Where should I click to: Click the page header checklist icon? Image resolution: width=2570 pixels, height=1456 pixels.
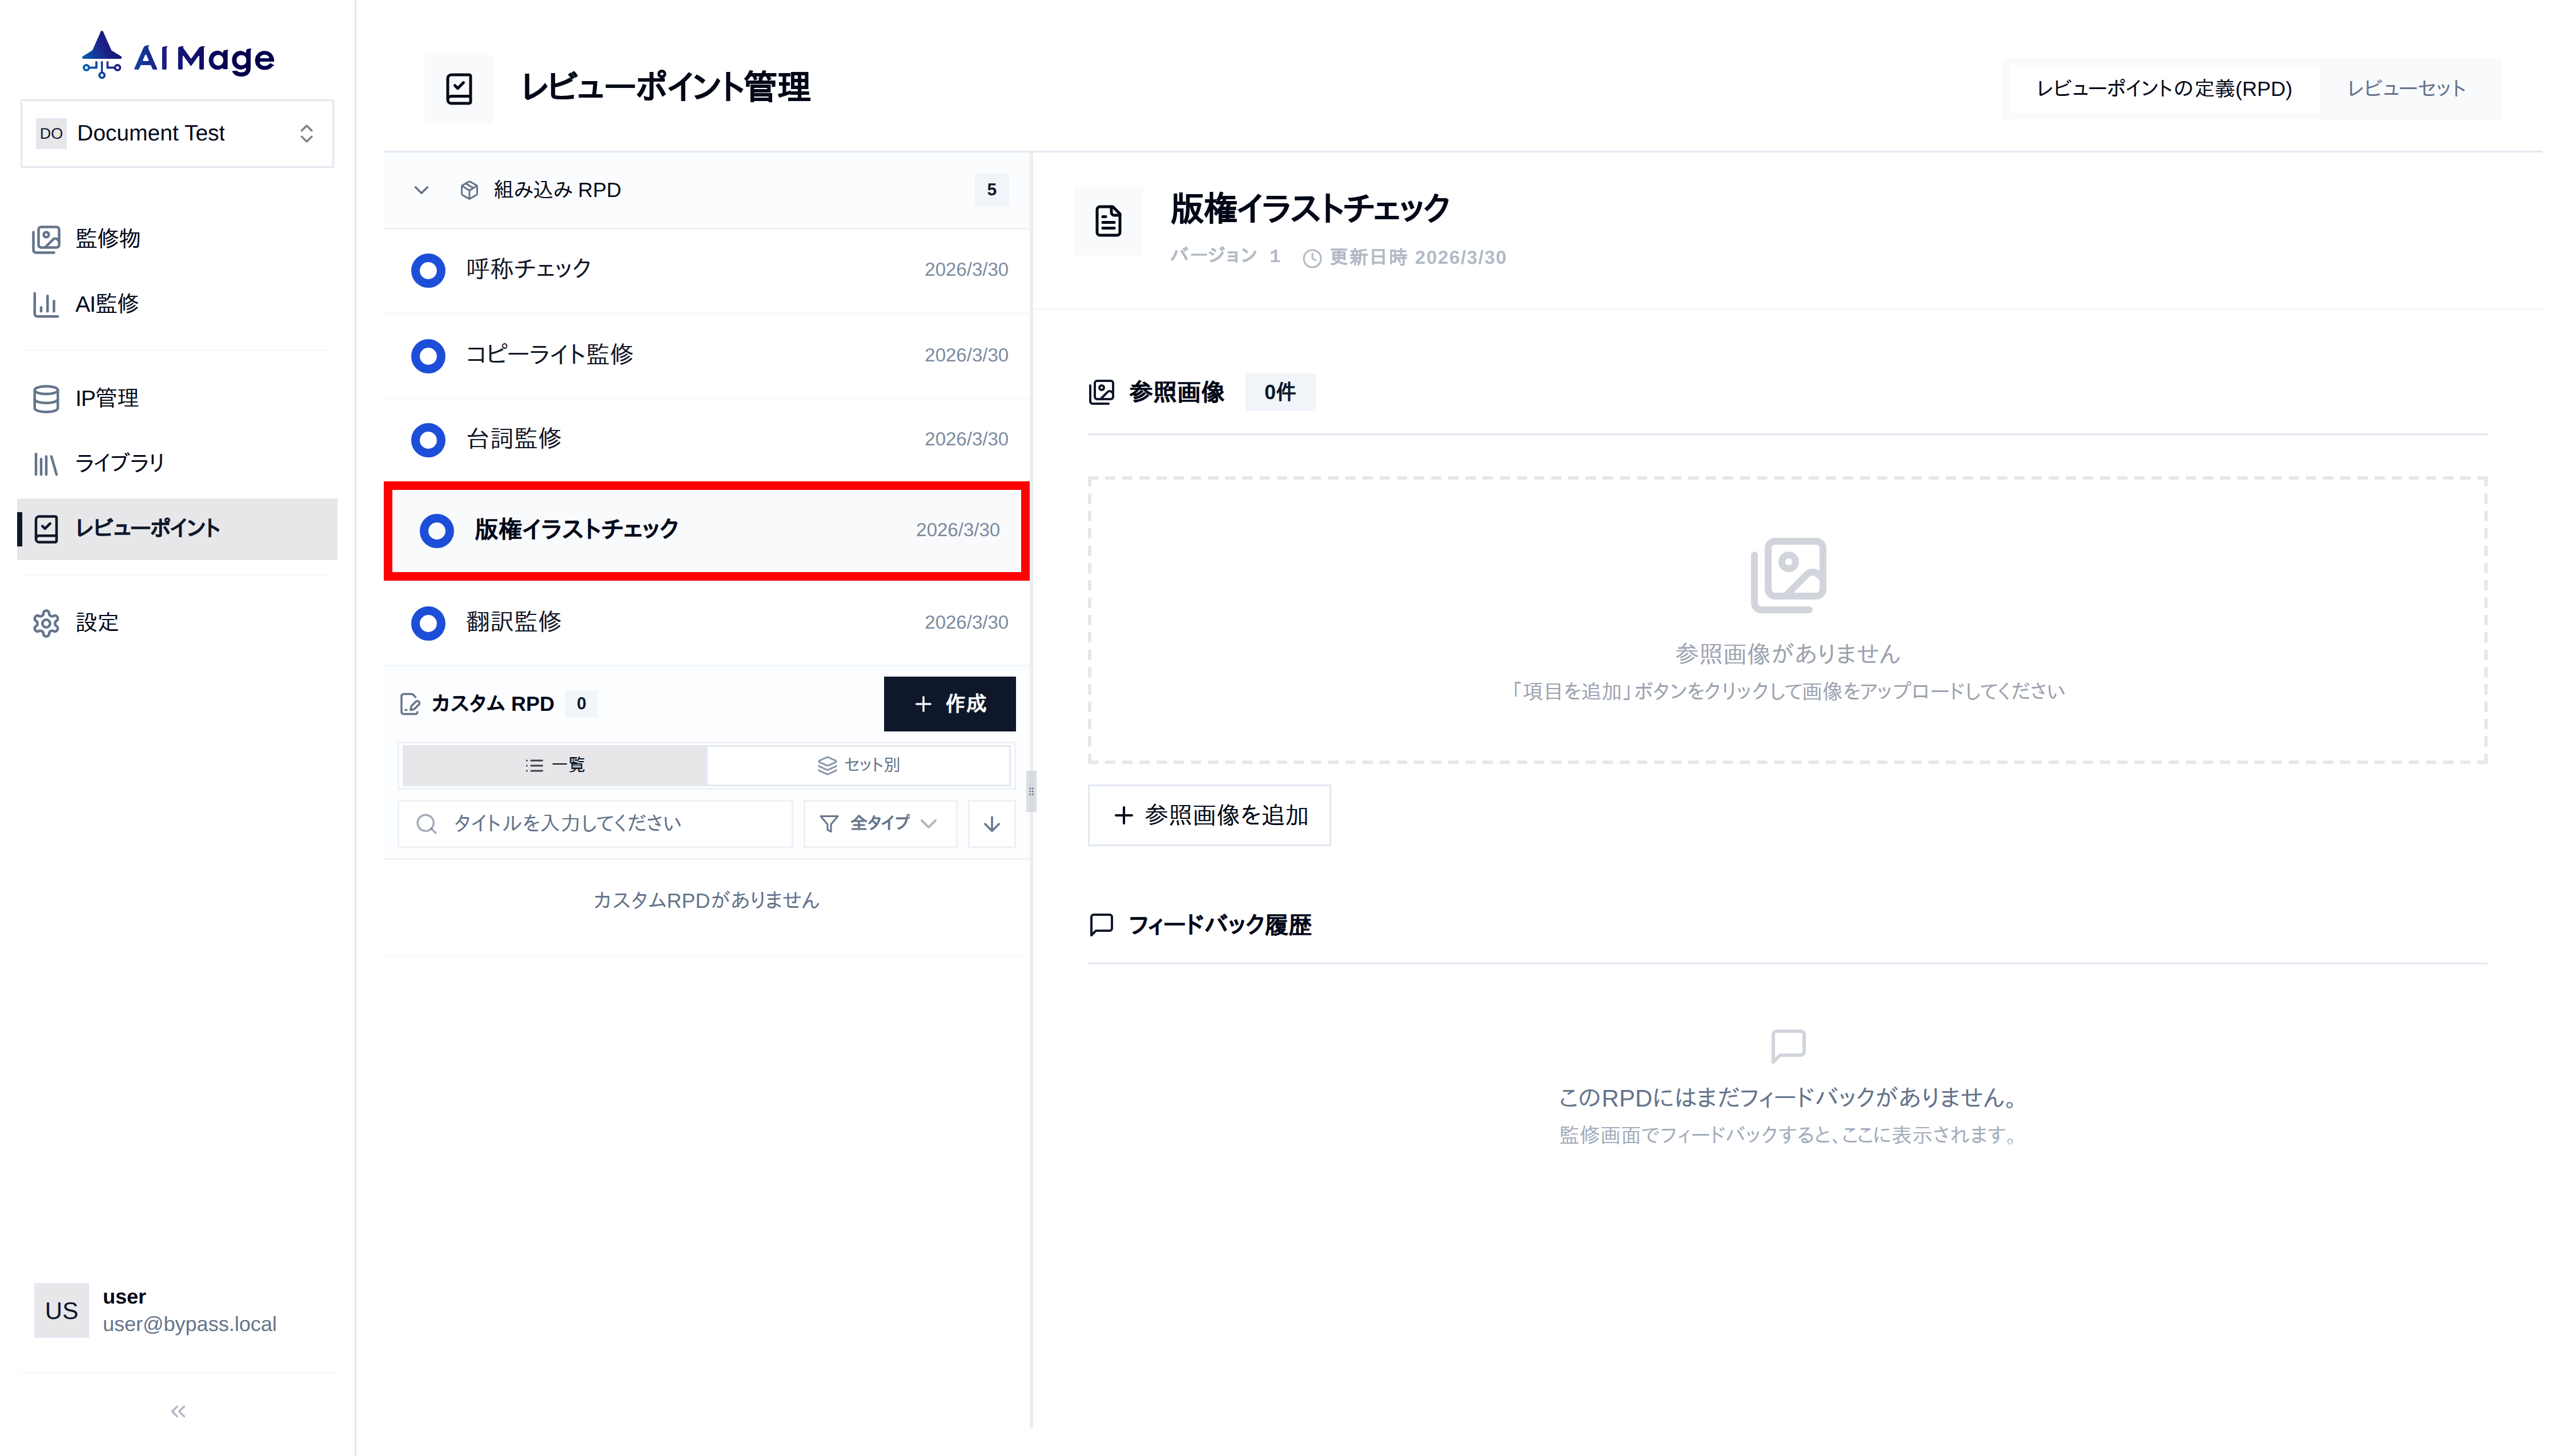(459, 89)
